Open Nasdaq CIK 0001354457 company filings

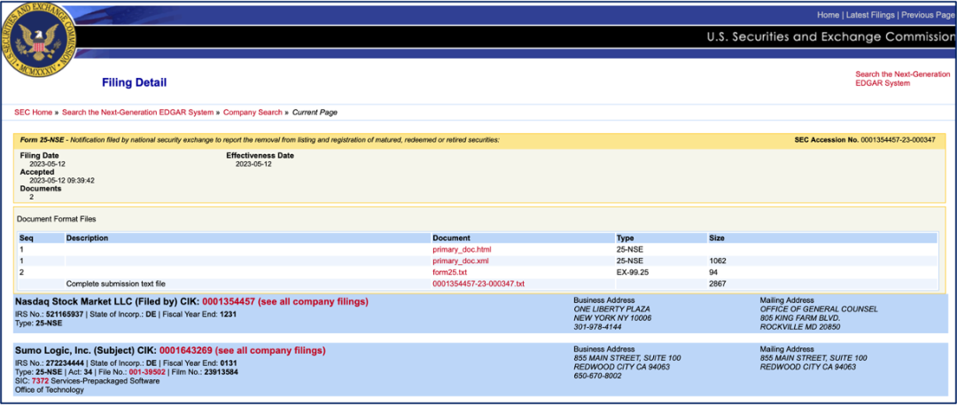pyautogui.click(x=285, y=302)
